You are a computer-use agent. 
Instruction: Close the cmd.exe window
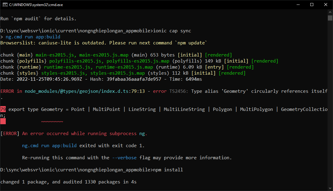(x=325, y=5)
